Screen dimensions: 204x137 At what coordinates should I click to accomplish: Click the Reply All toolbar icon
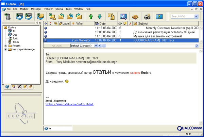click(70, 16)
